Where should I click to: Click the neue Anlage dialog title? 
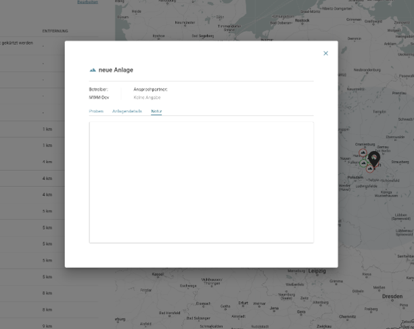click(116, 70)
